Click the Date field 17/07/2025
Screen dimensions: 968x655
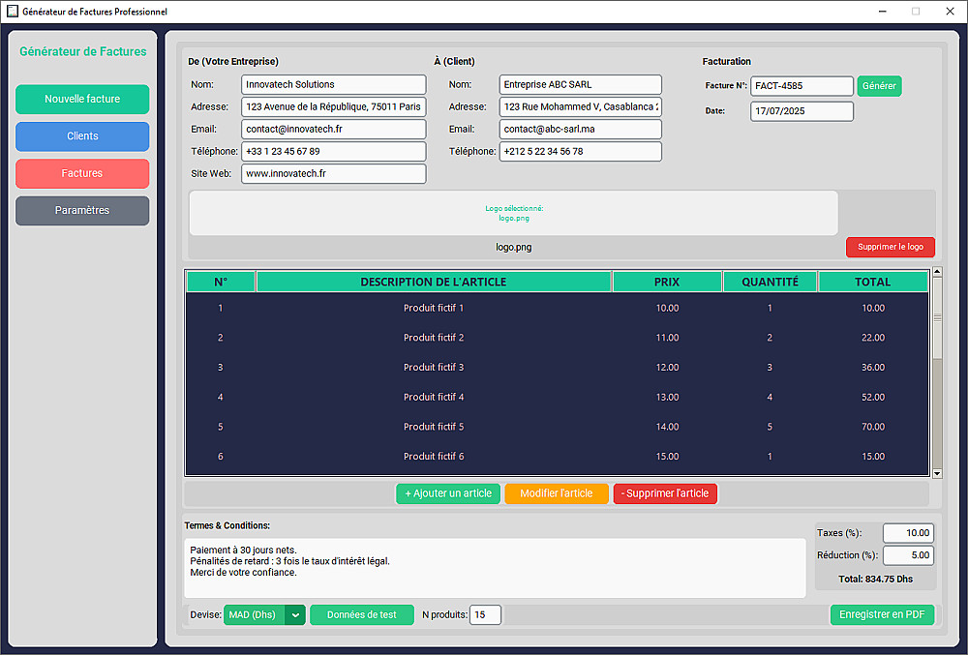pos(802,111)
